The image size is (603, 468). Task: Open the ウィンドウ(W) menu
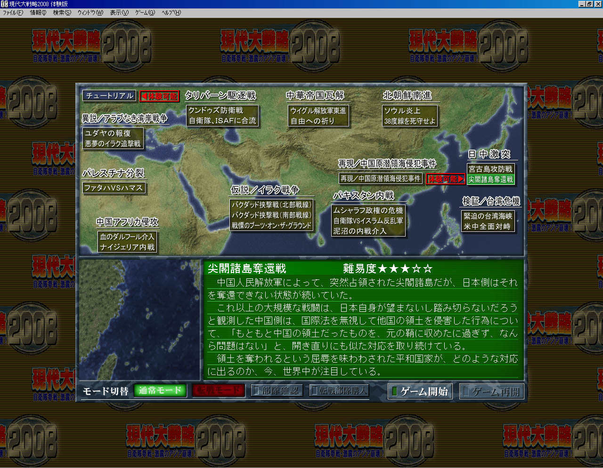point(90,13)
